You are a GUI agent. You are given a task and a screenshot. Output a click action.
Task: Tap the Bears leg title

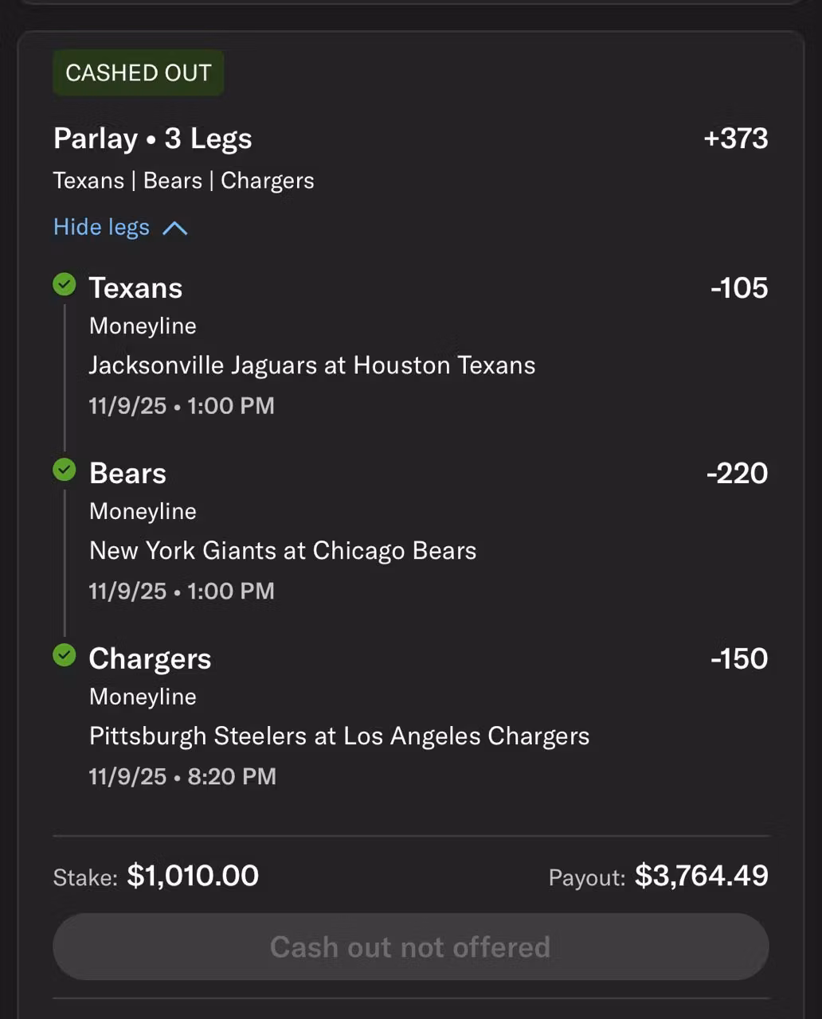coord(127,474)
